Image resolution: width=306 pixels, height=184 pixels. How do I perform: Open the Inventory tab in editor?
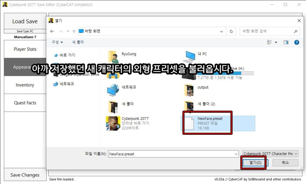click(x=25, y=85)
